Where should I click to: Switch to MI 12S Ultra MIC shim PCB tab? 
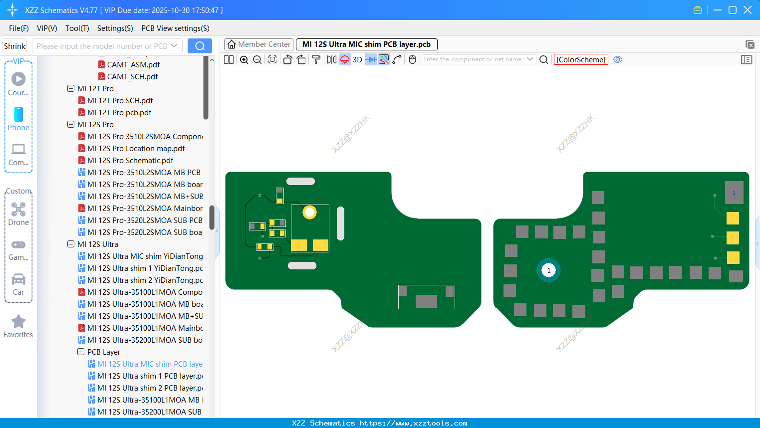click(367, 44)
